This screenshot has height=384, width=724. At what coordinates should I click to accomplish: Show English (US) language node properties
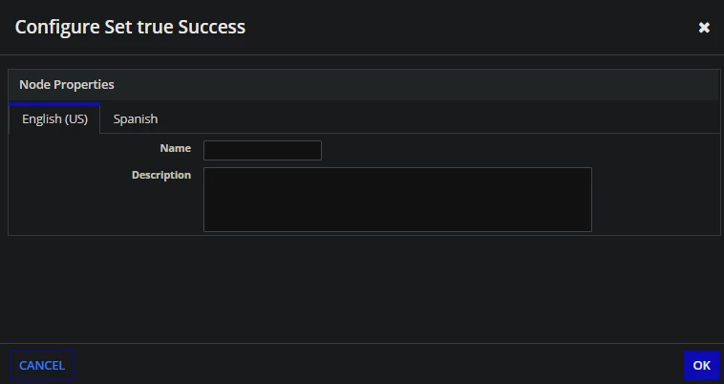(54, 119)
